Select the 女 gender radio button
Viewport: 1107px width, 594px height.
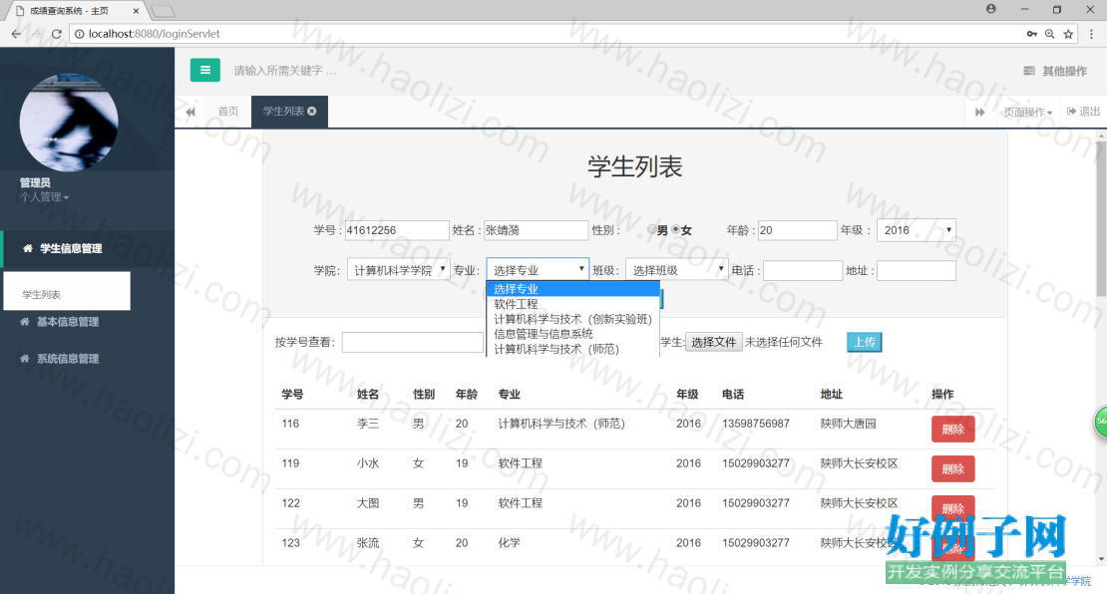[675, 229]
